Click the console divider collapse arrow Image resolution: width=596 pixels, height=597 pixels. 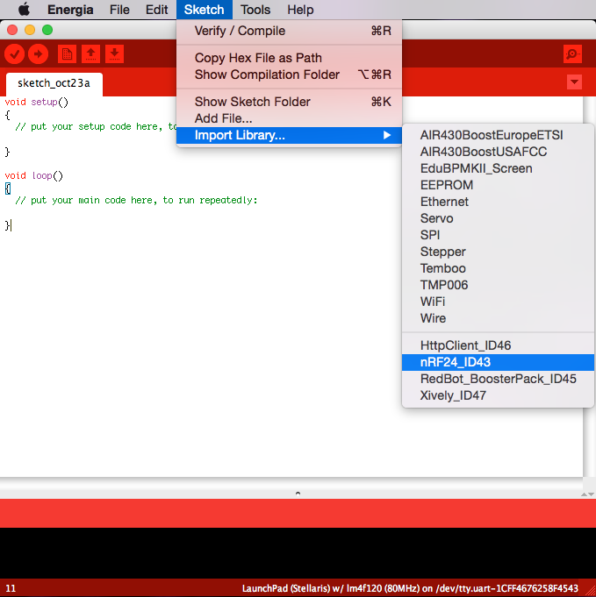298,493
